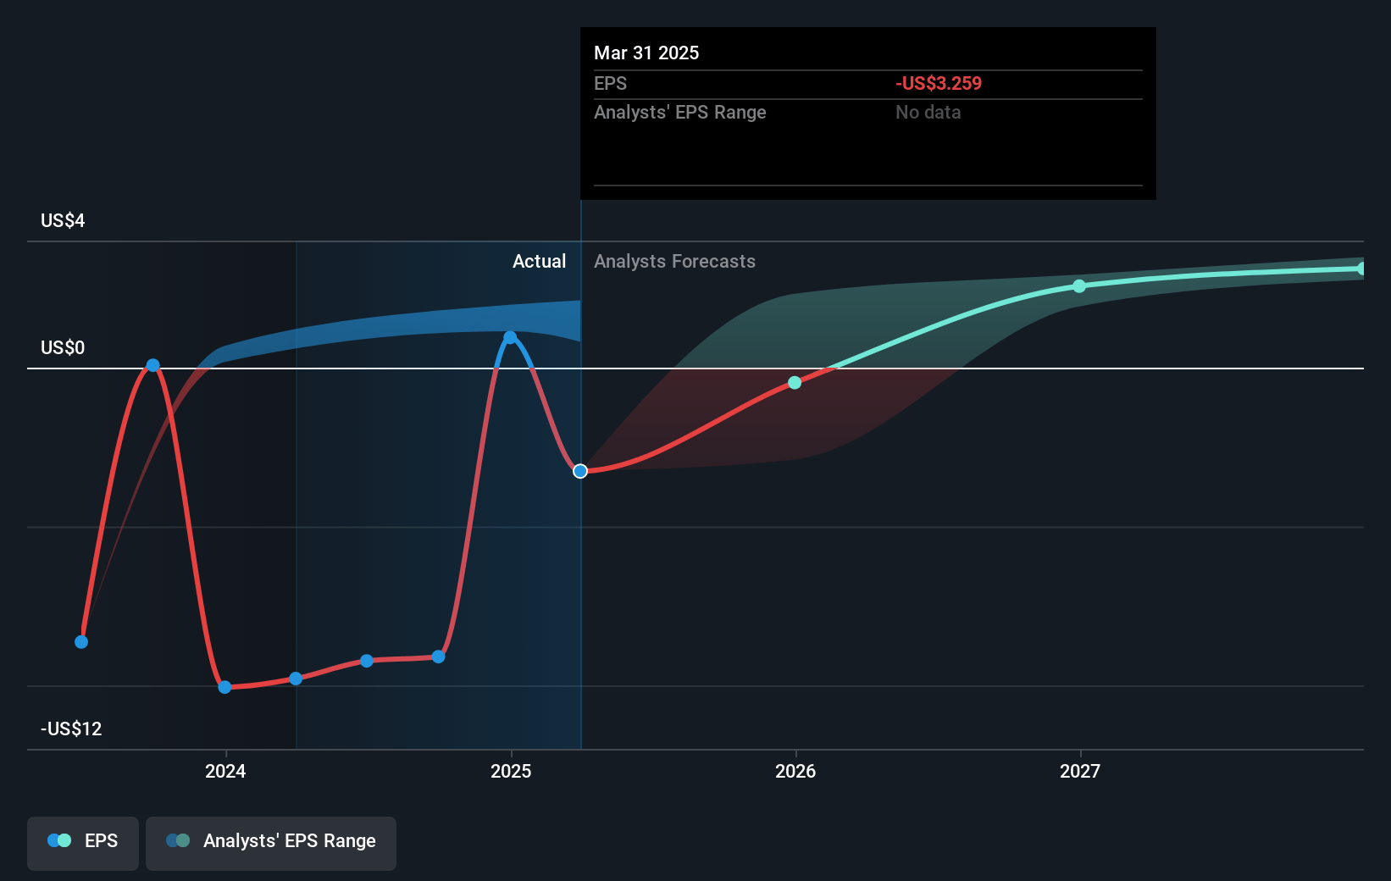Click the 2024 x-axis label
The width and height of the screenshot is (1391, 881).
pyautogui.click(x=225, y=771)
